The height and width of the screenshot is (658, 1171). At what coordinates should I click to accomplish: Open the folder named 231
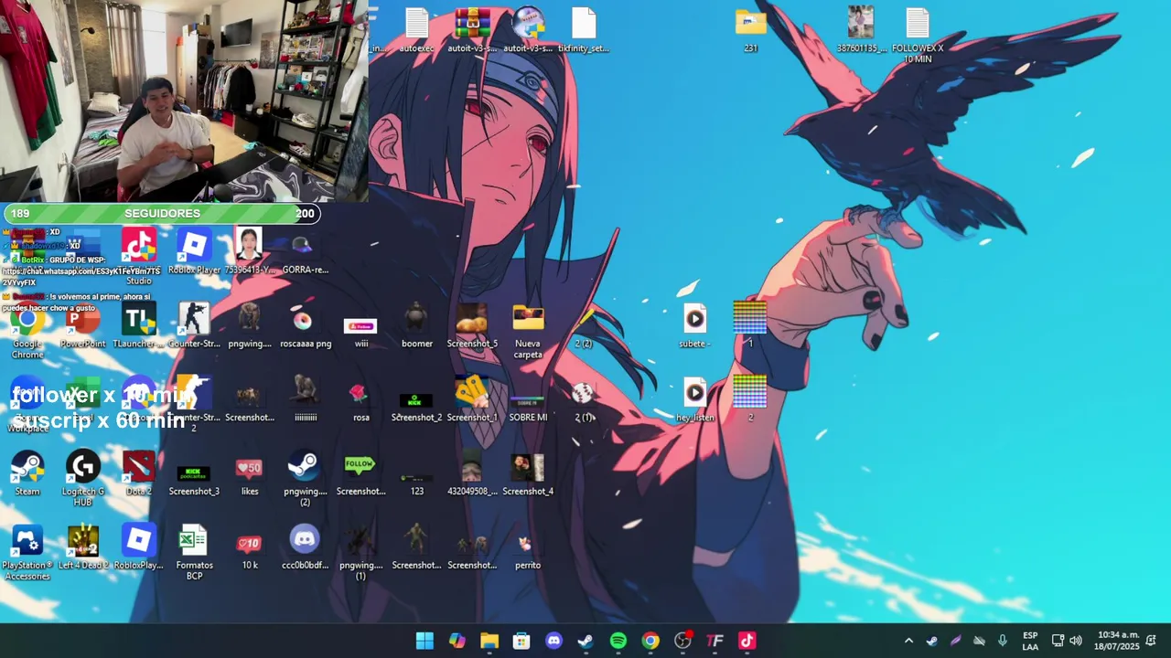750,31
